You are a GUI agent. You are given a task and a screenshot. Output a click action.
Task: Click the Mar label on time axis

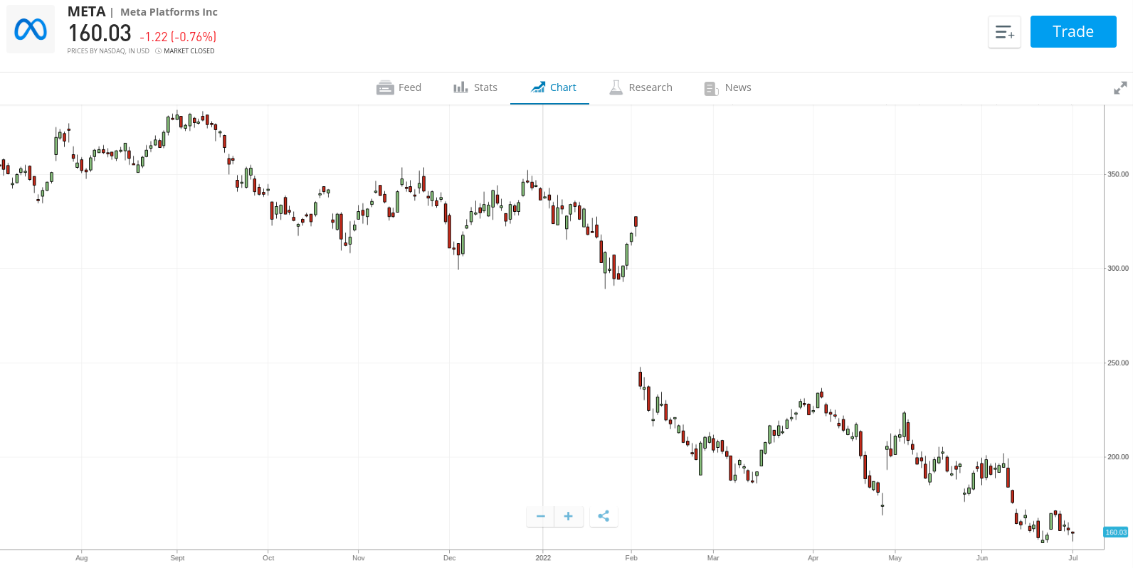click(x=713, y=558)
